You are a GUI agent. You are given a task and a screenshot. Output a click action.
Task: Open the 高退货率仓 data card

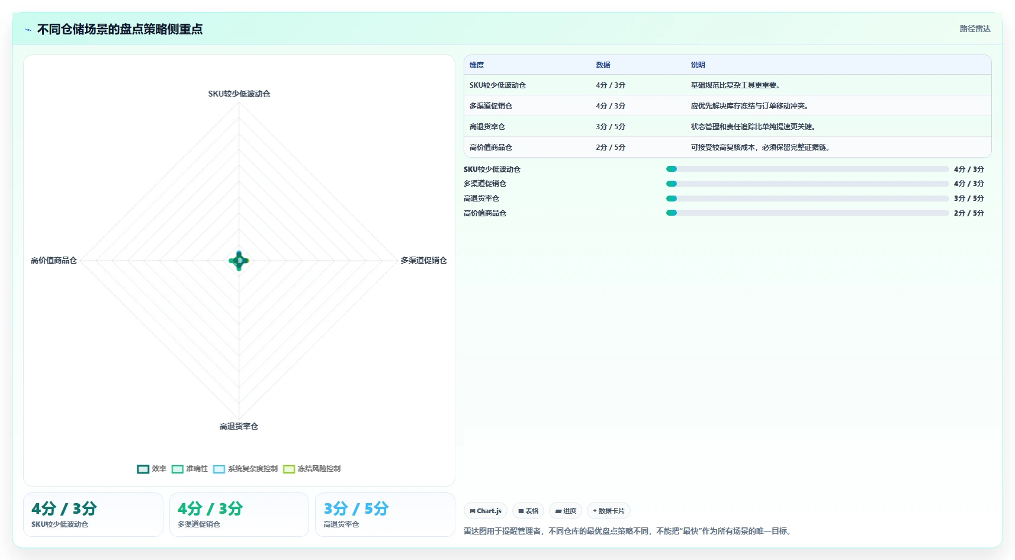[x=385, y=515]
